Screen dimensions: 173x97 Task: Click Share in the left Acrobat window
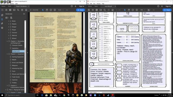tap(81, 10)
